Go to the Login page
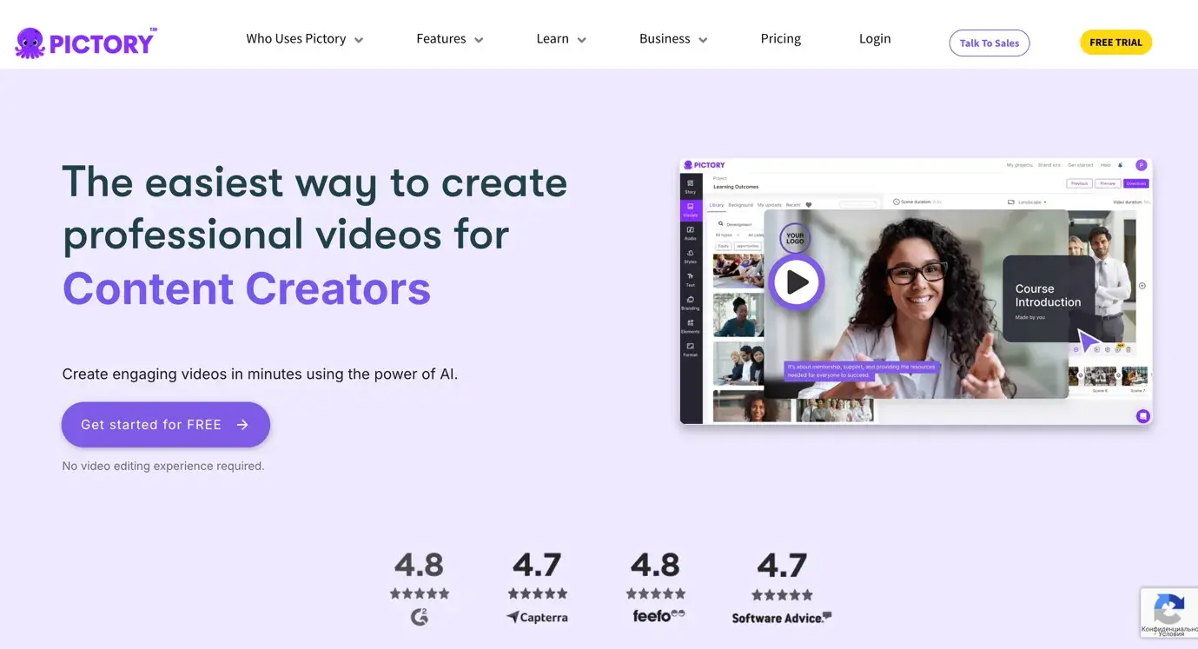1198x649 pixels. pyautogui.click(x=875, y=39)
